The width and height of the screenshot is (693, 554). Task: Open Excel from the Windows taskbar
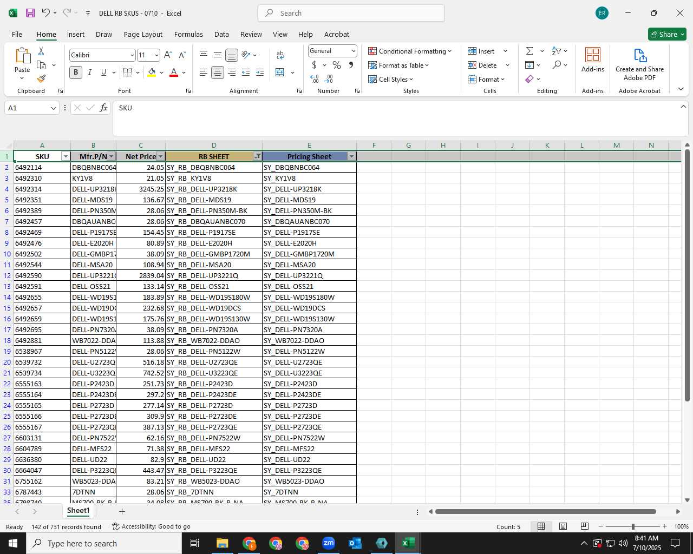(408, 543)
